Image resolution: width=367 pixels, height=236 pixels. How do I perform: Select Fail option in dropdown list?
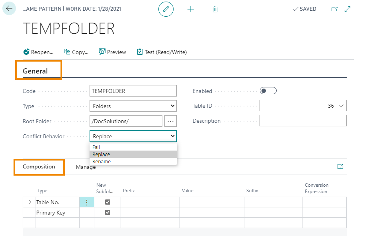point(96,147)
